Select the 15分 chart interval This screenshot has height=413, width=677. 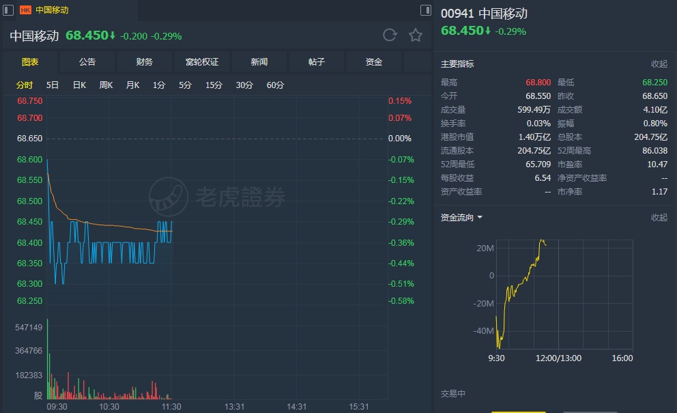(214, 85)
